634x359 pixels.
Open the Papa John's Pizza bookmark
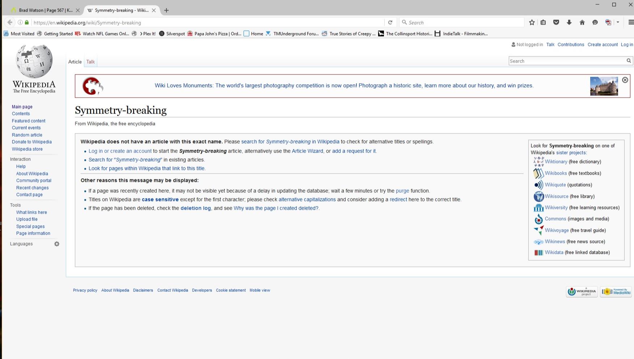pyautogui.click(x=214, y=34)
